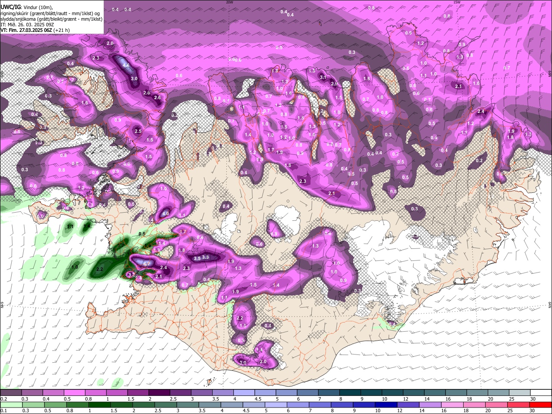This screenshot has width=552, height=414.
Task: Select the pale pink swatch between 16 and 18
Action: (452, 405)
